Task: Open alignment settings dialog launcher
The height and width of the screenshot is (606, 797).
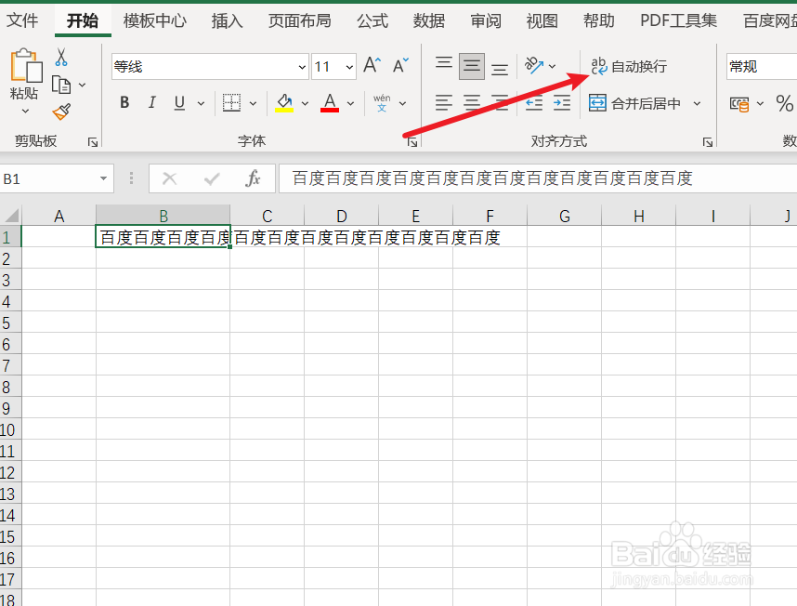Action: (708, 142)
